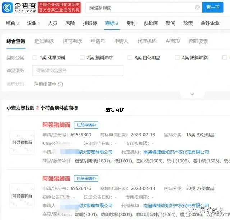230x220 pixels.
Task: Click the 16类 办公用品 classification text
Action: click(x=200, y=135)
